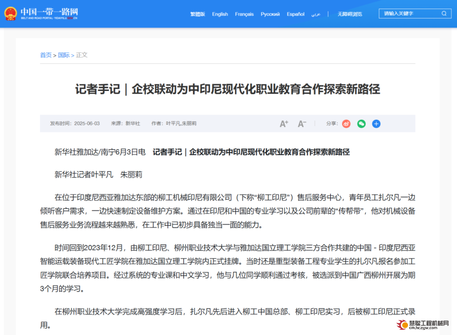
Task: Click 发布时间：2025-06-03 text
Action: tap(75, 124)
